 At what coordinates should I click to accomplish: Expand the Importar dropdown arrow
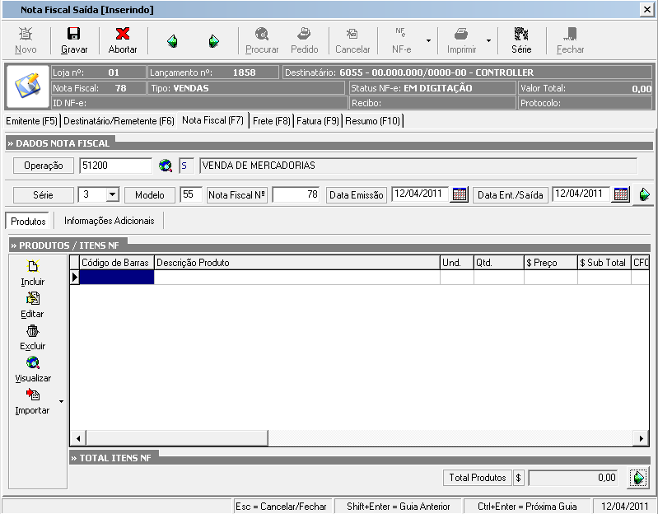coord(61,402)
